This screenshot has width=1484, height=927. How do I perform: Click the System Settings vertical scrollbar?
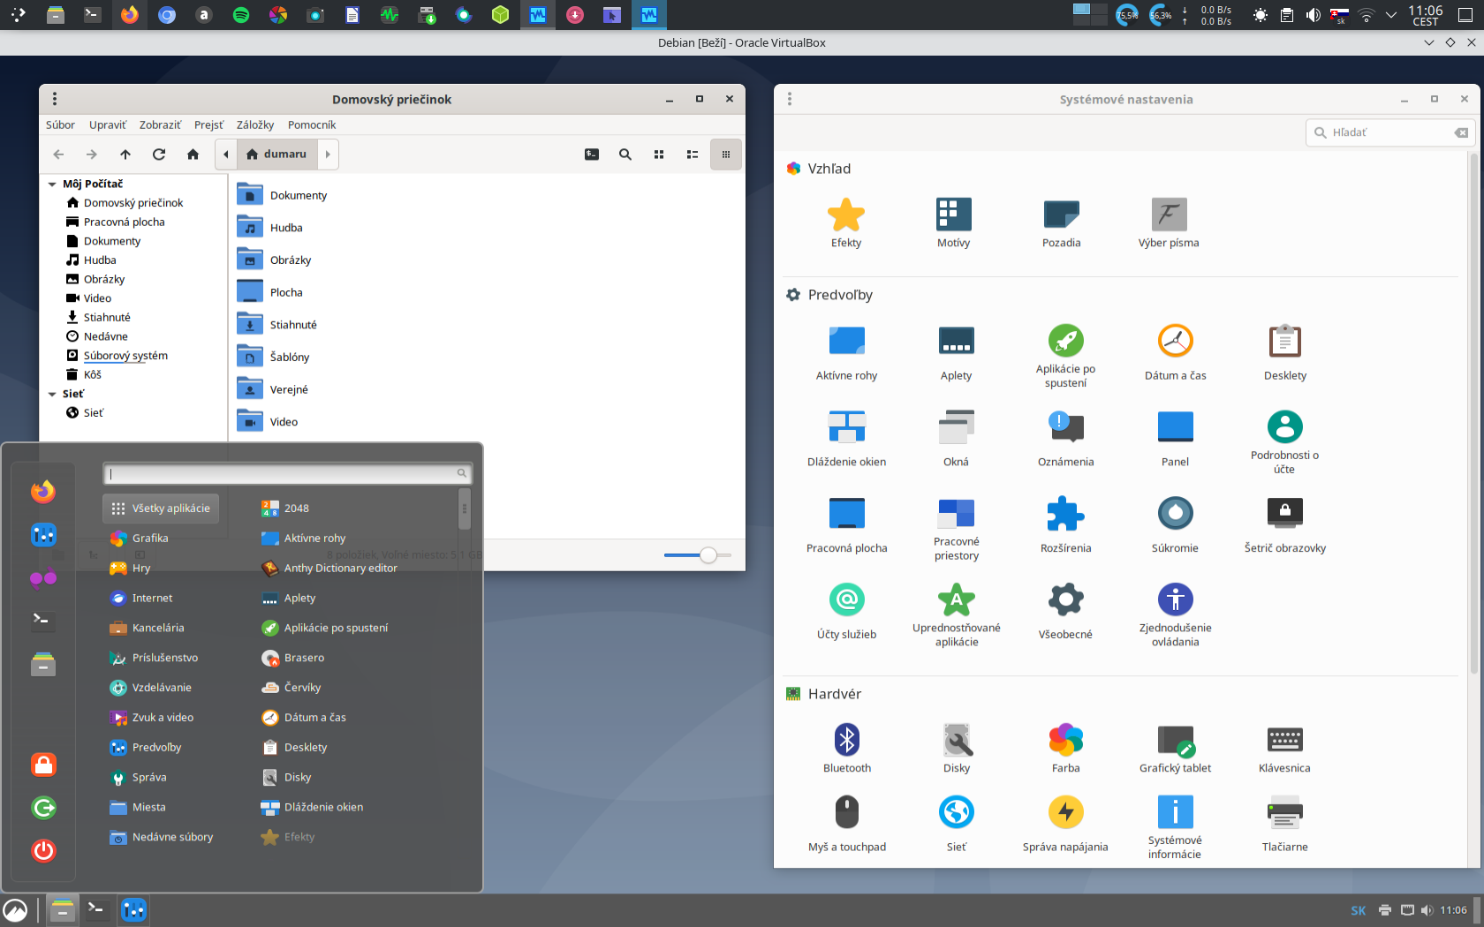(x=1473, y=415)
